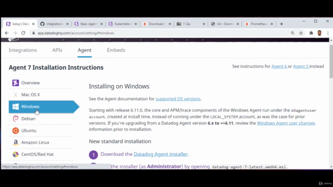Open the Chrome profile avatar
The image size is (333, 187).
(319, 33)
